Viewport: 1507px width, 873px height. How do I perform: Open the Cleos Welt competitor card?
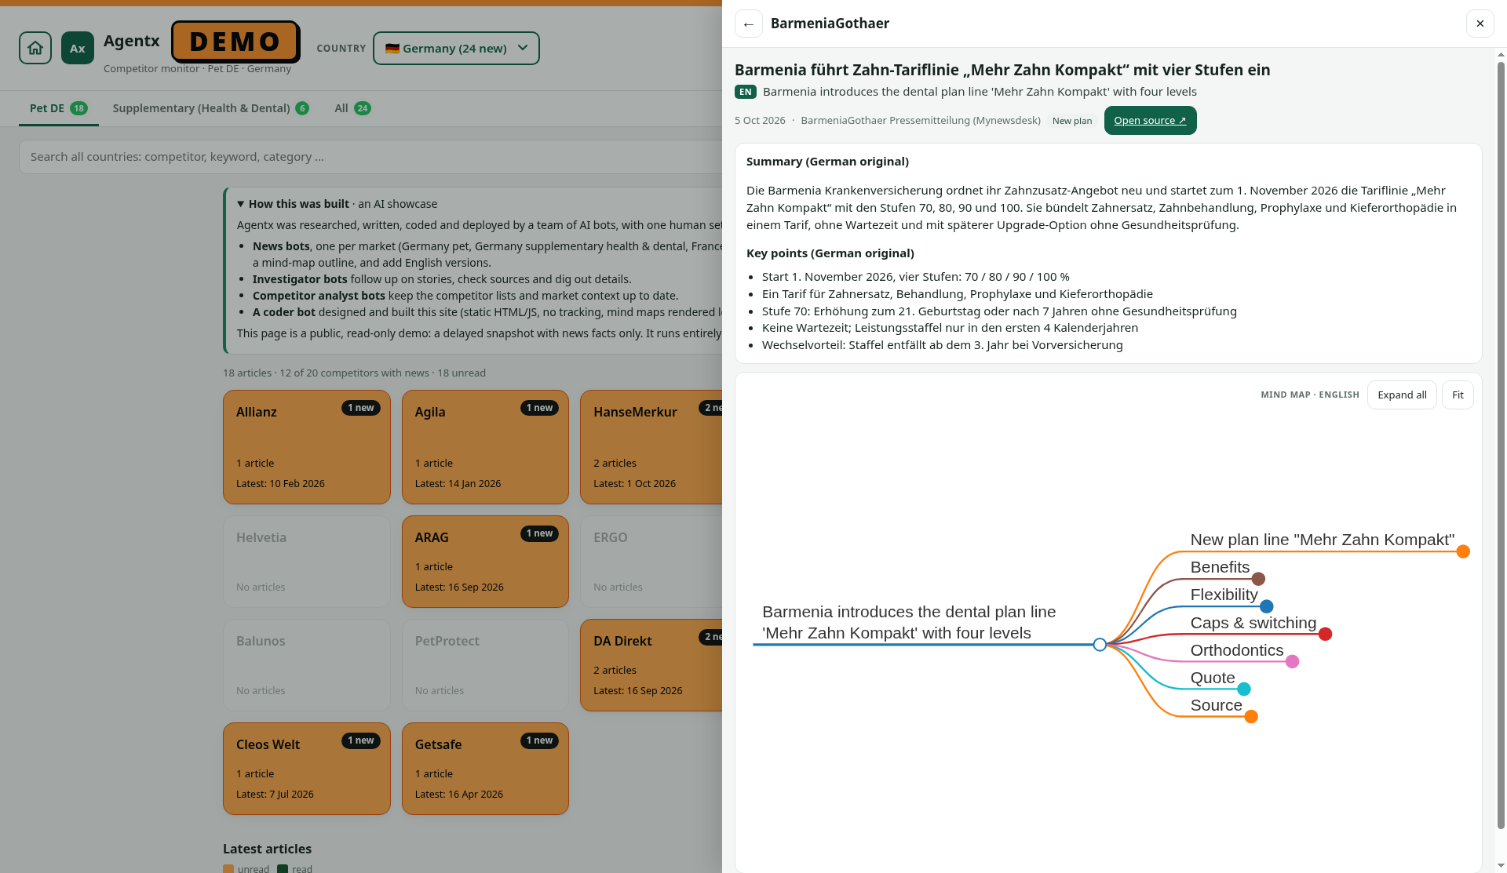point(307,769)
